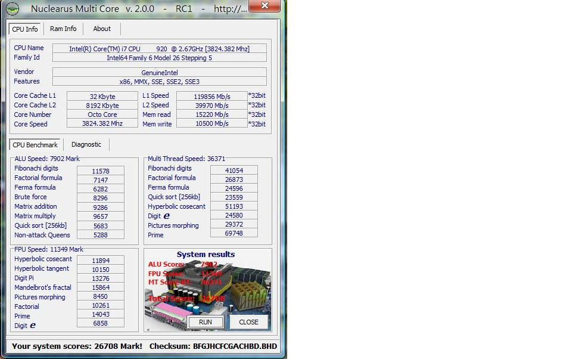Click the Core Cache L1 value 32 Kbyte
Viewport: 572px width, 359px height.
102,96
